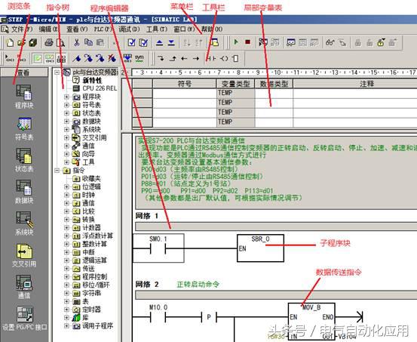
Task: Expand the 调用子程序 folder
Action: tap(66, 325)
